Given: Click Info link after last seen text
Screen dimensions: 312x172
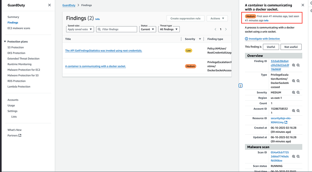Looking at the screenshot, I should tap(266, 21).
